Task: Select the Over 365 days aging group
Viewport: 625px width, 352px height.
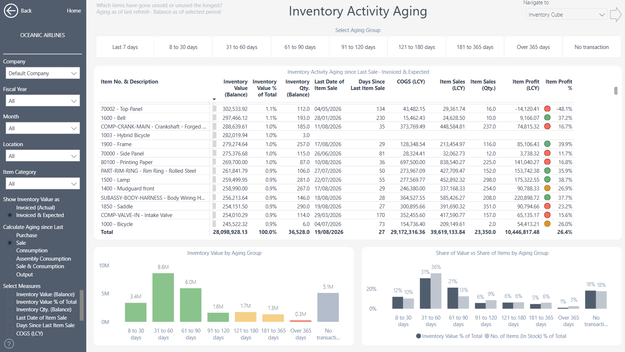Action: [533, 47]
